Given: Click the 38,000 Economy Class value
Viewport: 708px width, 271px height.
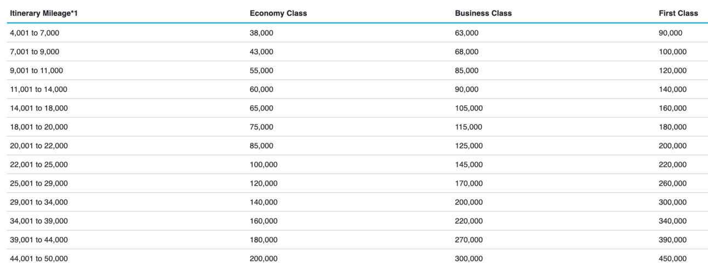Looking at the screenshot, I should coord(261,33).
